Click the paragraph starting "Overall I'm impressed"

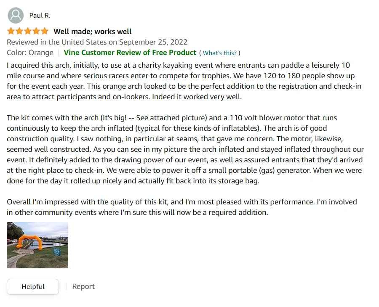tap(181, 207)
